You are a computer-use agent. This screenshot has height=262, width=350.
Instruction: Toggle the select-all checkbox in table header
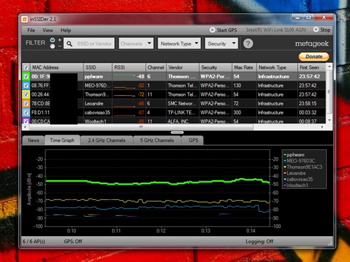[x=26, y=67]
